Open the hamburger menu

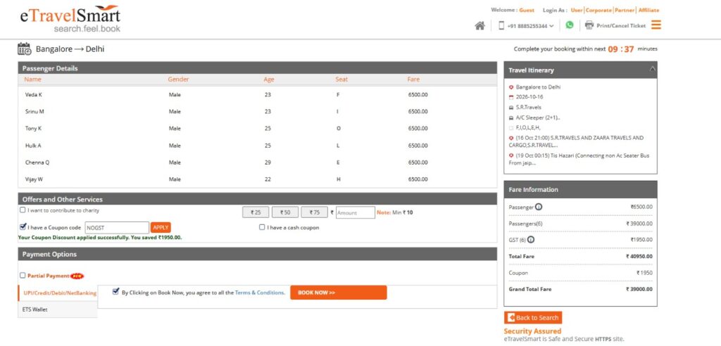tap(656, 25)
